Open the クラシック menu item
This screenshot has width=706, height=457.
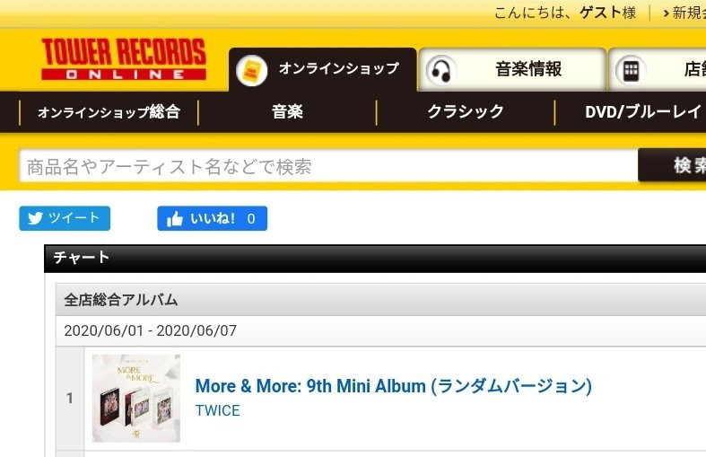pyautogui.click(x=466, y=111)
